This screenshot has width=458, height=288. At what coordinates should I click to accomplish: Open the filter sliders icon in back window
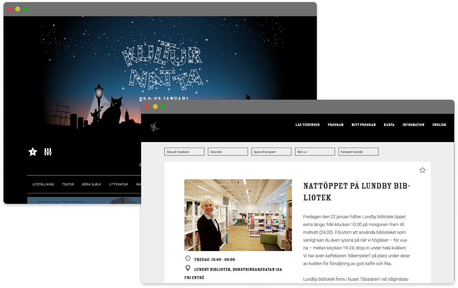pos(48,152)
